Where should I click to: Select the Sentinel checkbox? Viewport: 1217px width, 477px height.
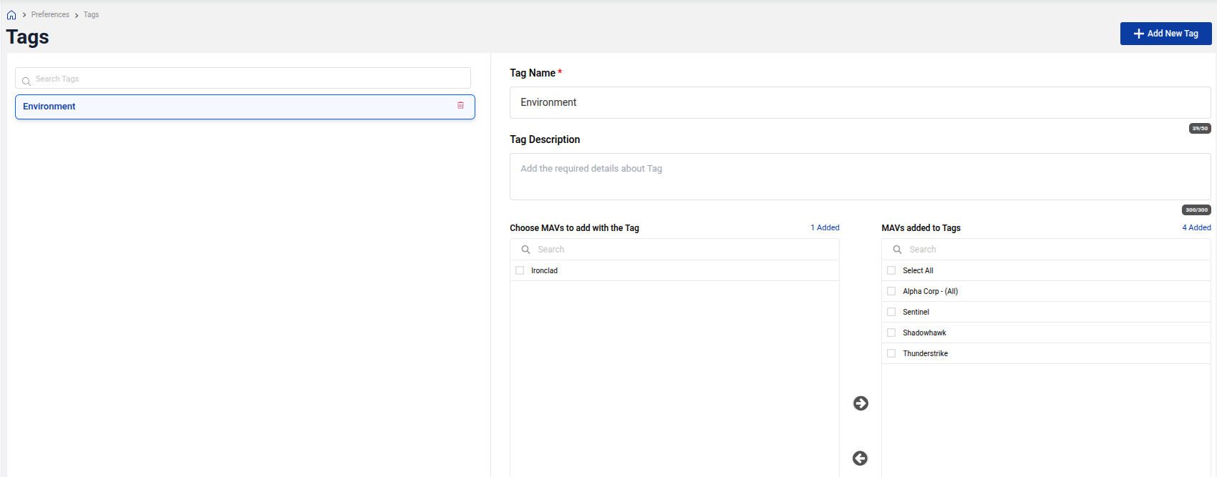click(891, 312)
